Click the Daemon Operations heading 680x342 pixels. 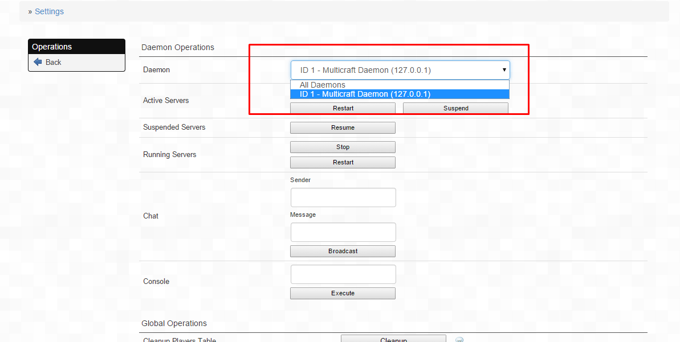click(x=178, y=47)
